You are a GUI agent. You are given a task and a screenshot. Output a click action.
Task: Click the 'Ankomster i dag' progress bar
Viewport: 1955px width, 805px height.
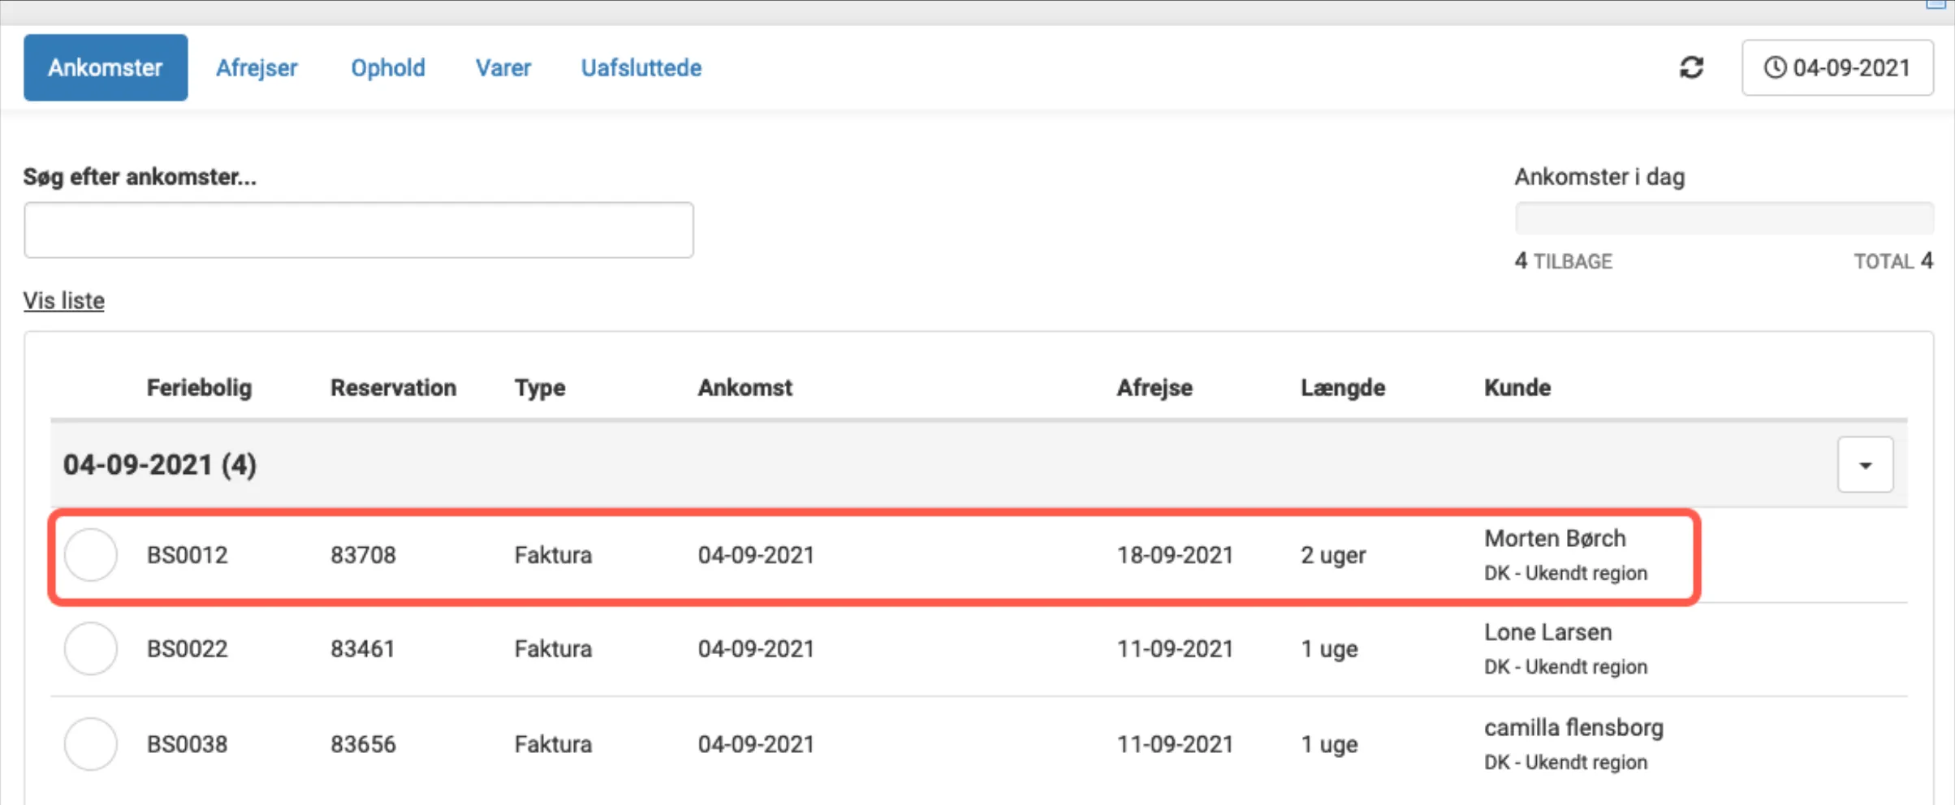1723,218
